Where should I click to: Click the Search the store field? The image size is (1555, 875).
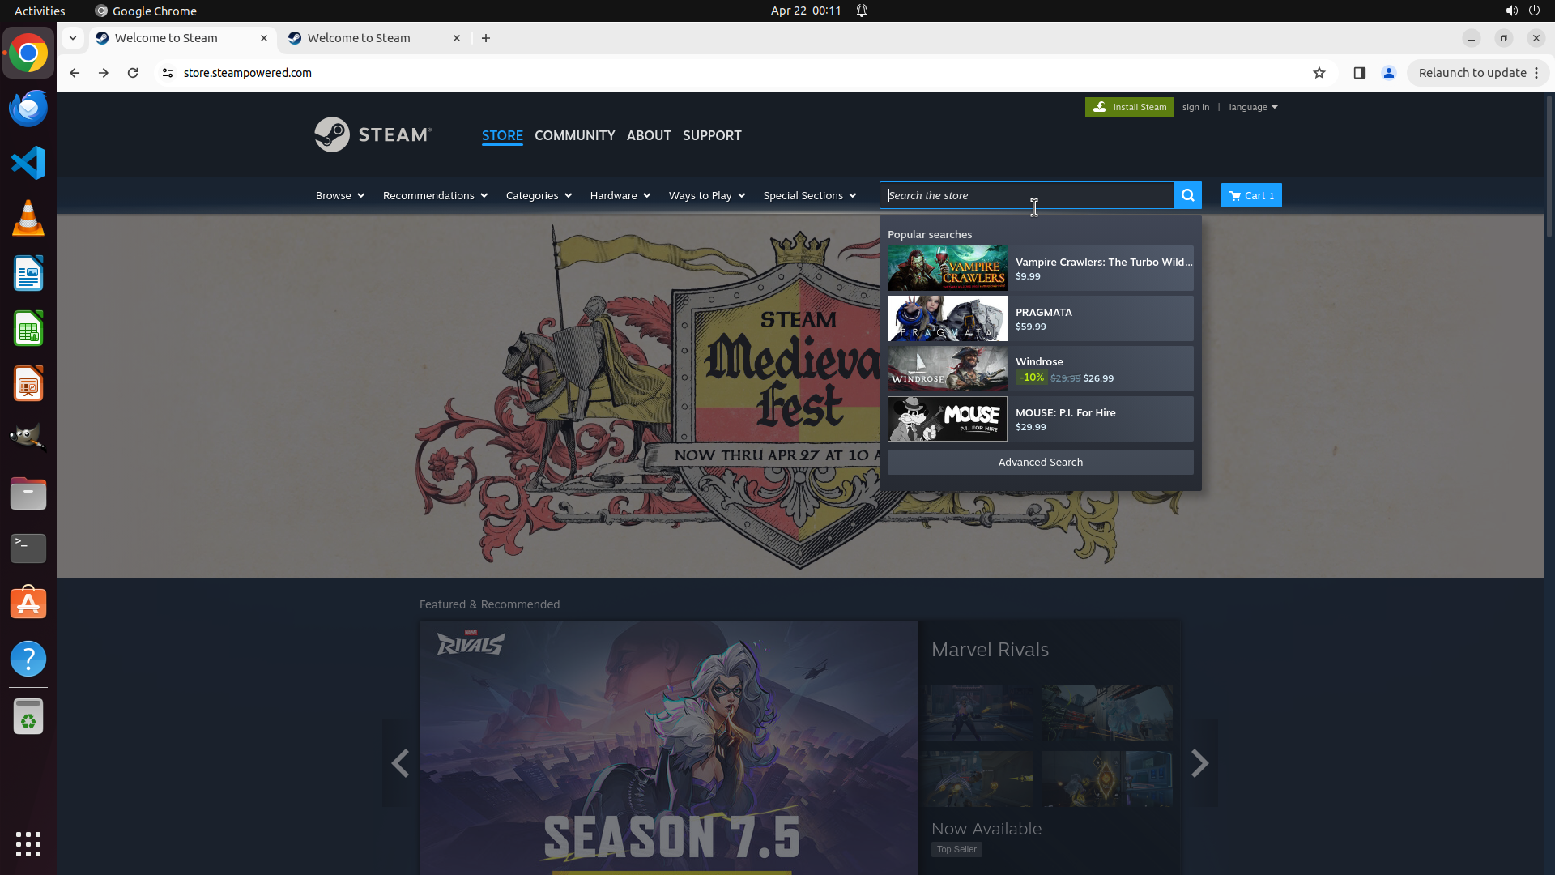tap(1025, 195)
